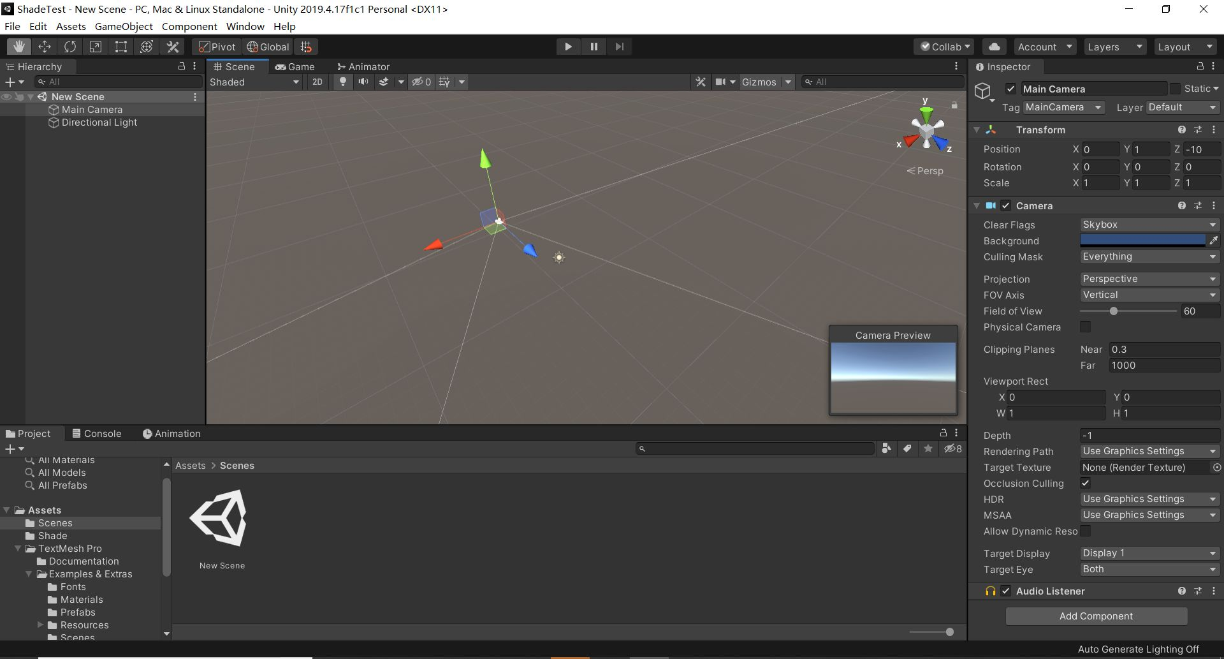The height and width of the screenshot is (659, 1224).
Task: Click the Step frame button
Action: tap(619, 47)
